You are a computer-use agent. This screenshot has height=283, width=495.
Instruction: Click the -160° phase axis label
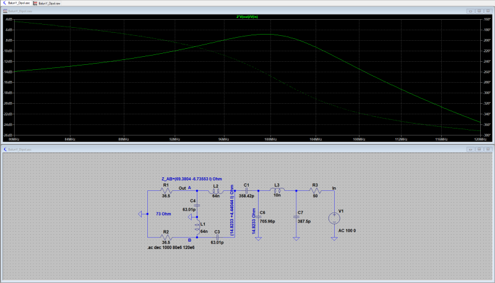487,19
